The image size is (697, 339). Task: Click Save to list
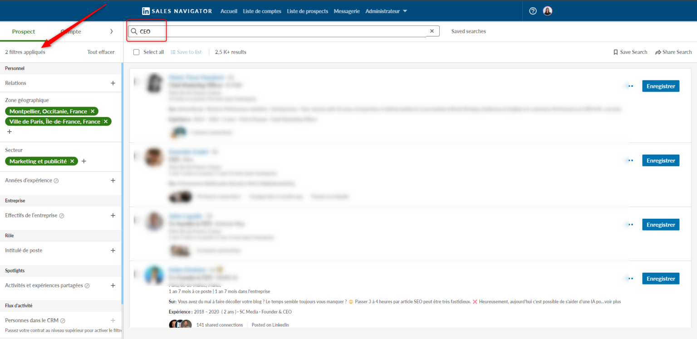[186, 52]
